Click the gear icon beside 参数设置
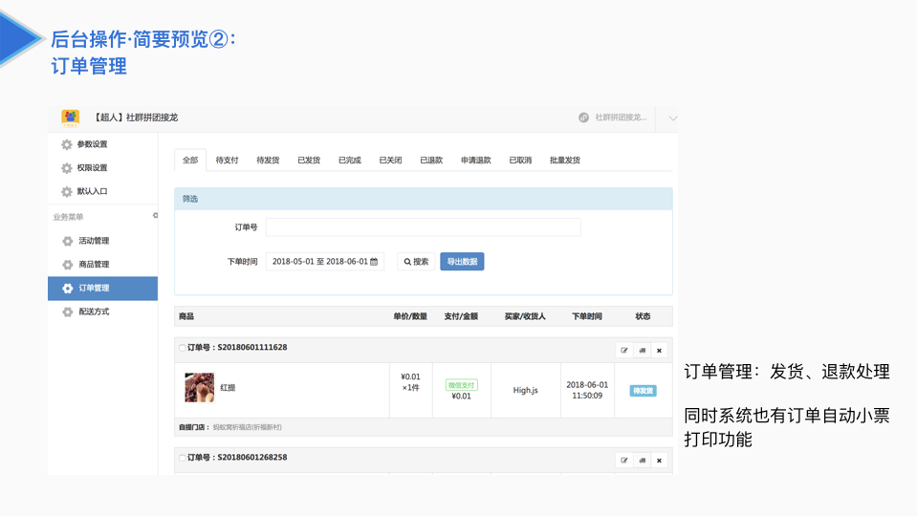Screen dimensions: 917x516 67,144
